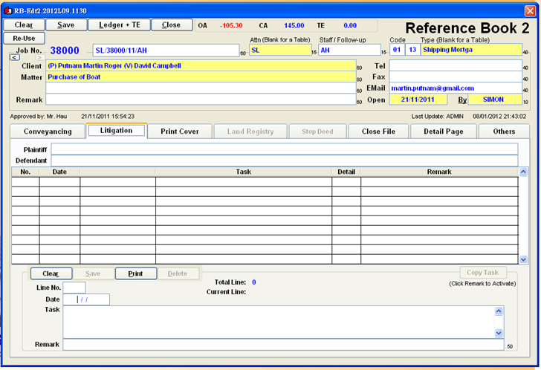
Task: Click the lower Remark field
Action: tap(283, 345)
